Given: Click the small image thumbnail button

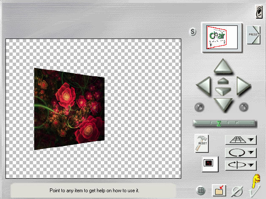Looking at the screenshot, I should coord(210,164).
